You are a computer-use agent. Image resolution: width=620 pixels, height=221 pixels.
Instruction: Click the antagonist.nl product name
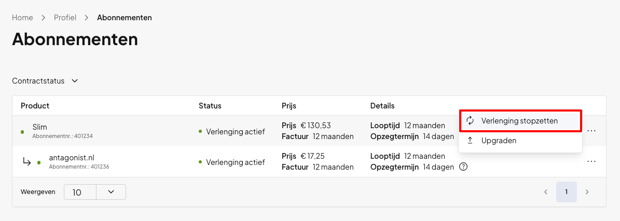click(72, 158)
